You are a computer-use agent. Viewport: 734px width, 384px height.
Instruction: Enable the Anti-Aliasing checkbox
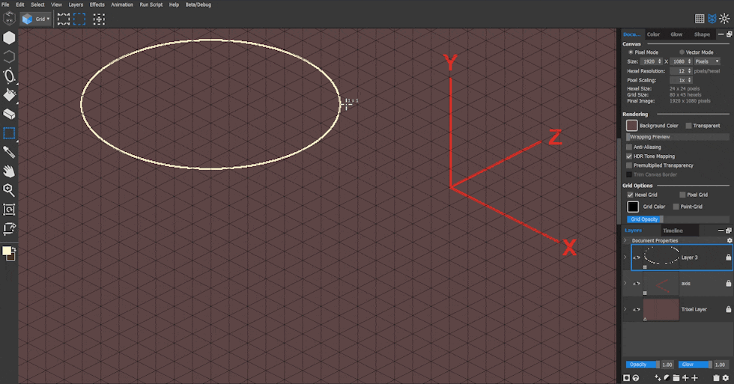point(629,147)
